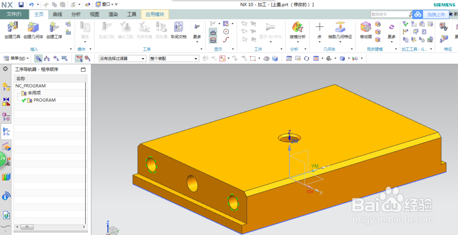Open 车间文档 shop documentation
This screenshot has height=235, width=458.
178,30
